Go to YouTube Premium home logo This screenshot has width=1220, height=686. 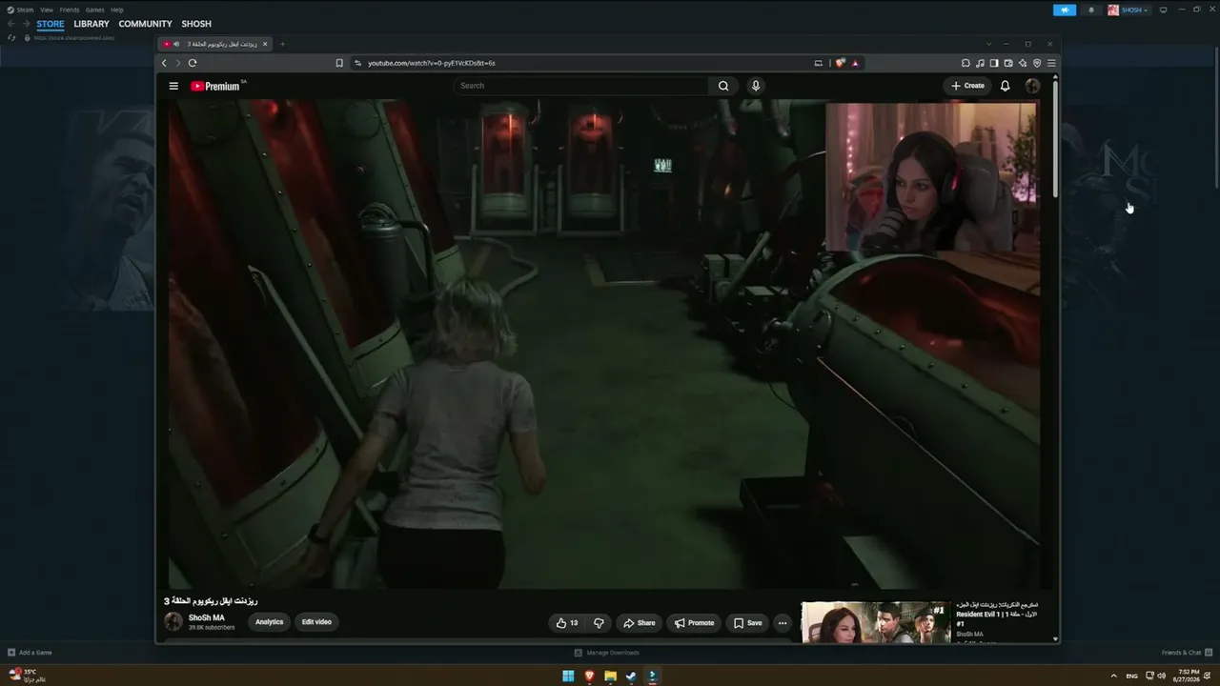[215, 86]
